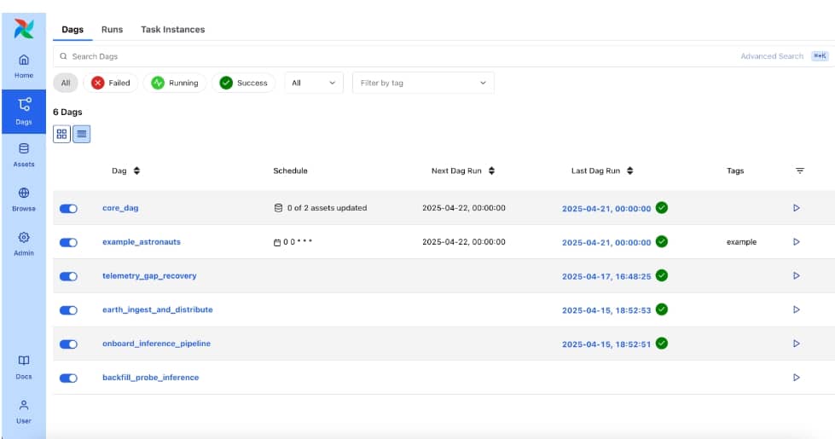Viewport: 835px width, 439px height.
Task: Filter Dags by Success status
Action: [x=244, y=83]
